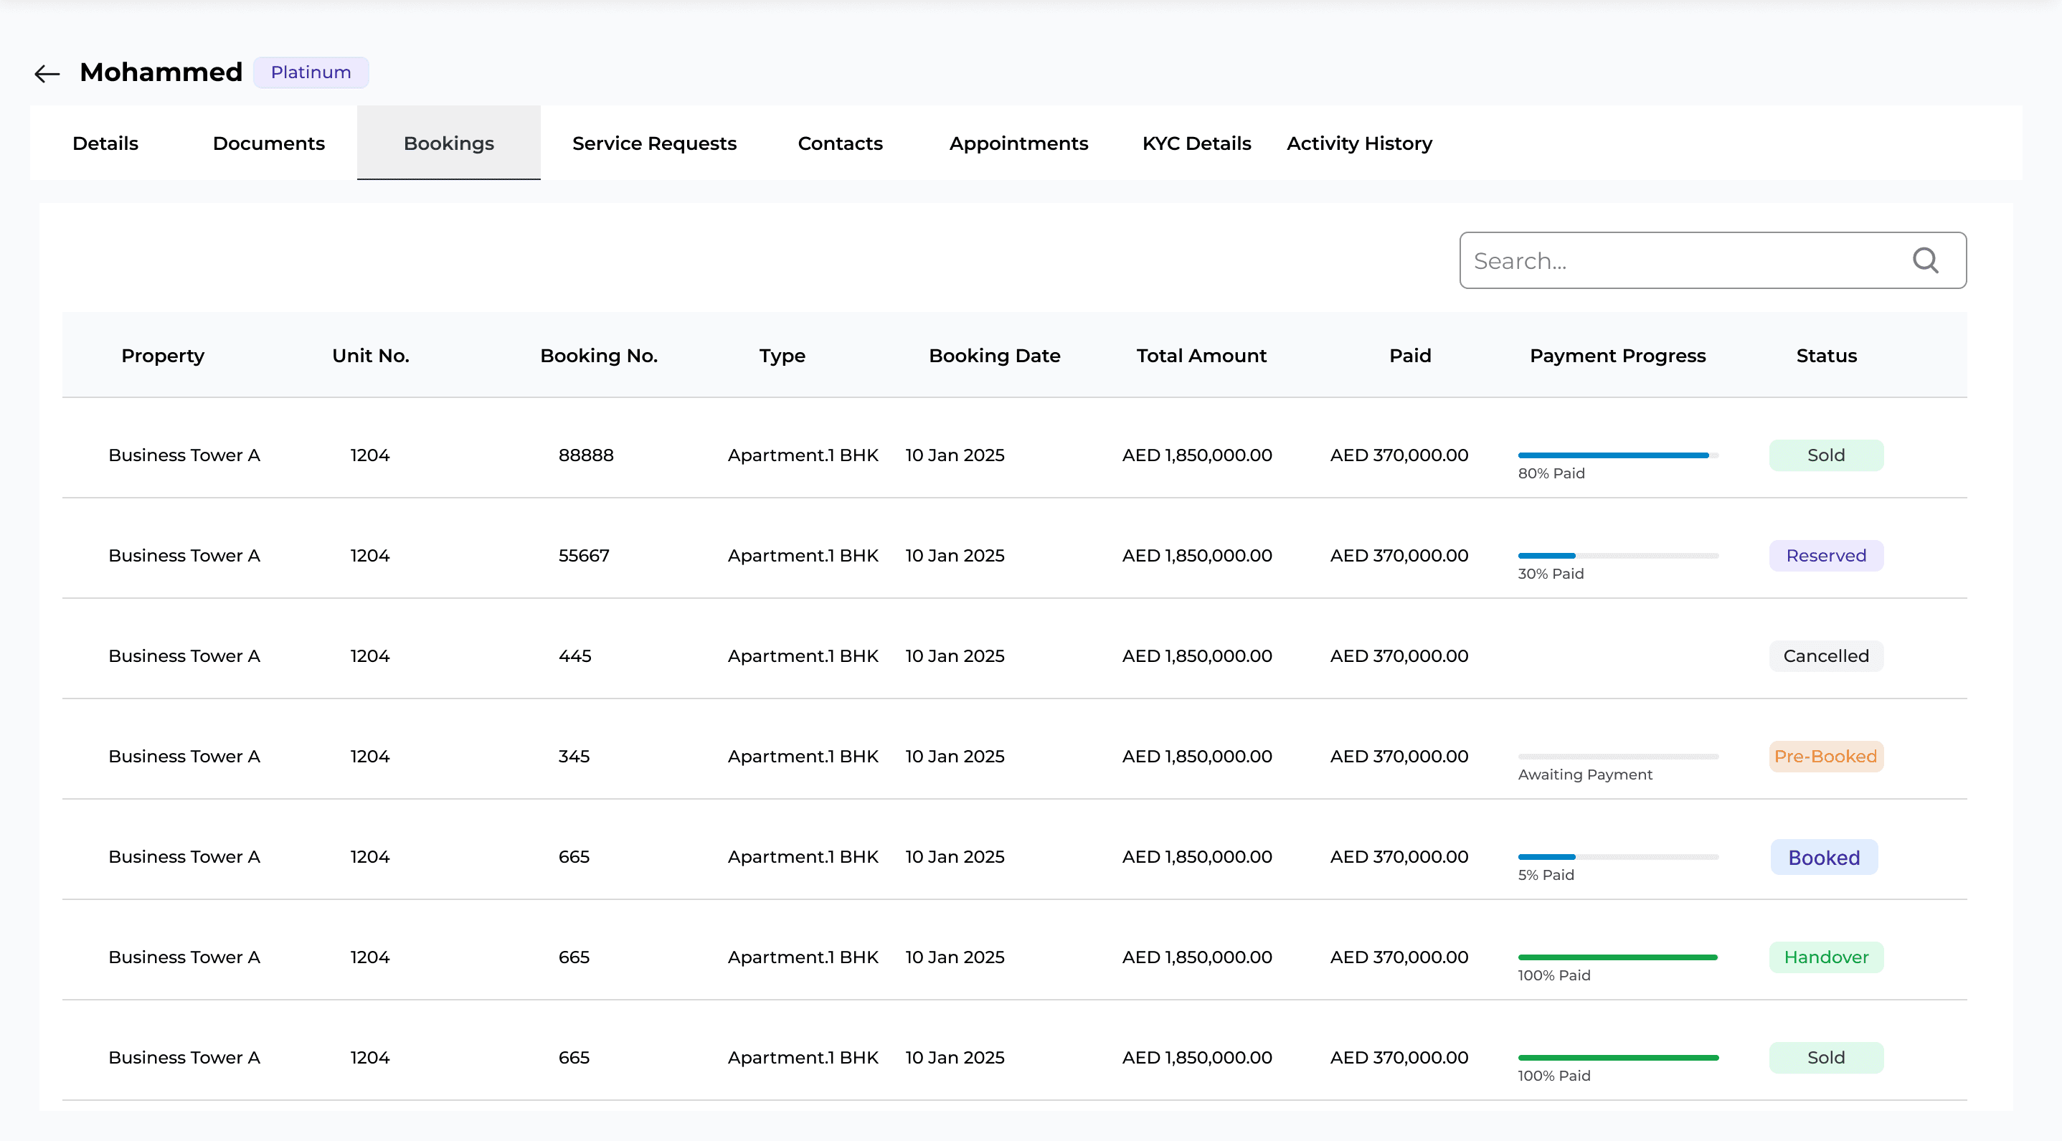Click Apartment.1 BHK in the Pre-Booked row
Screen dimensions: 2062x1141
[803, 756]
